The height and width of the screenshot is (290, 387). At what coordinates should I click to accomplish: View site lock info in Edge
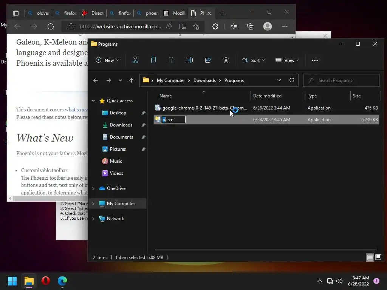click(71, 26)
